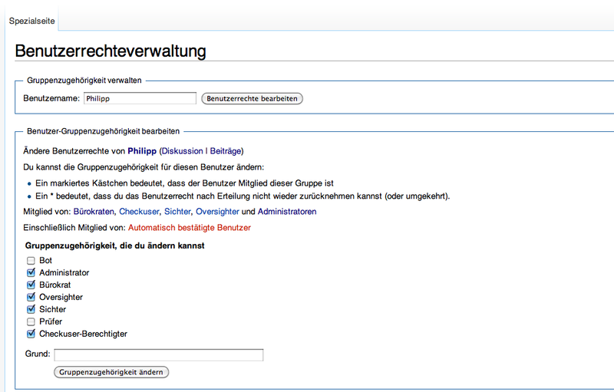Image resolution: width=614 pixels, height=392 pixels.
Task: Enable the Prüfer checkbox
Action: tap(31, 321)
